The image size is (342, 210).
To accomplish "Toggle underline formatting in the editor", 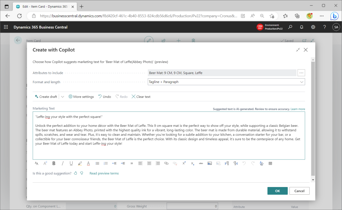I will point(71,163).
